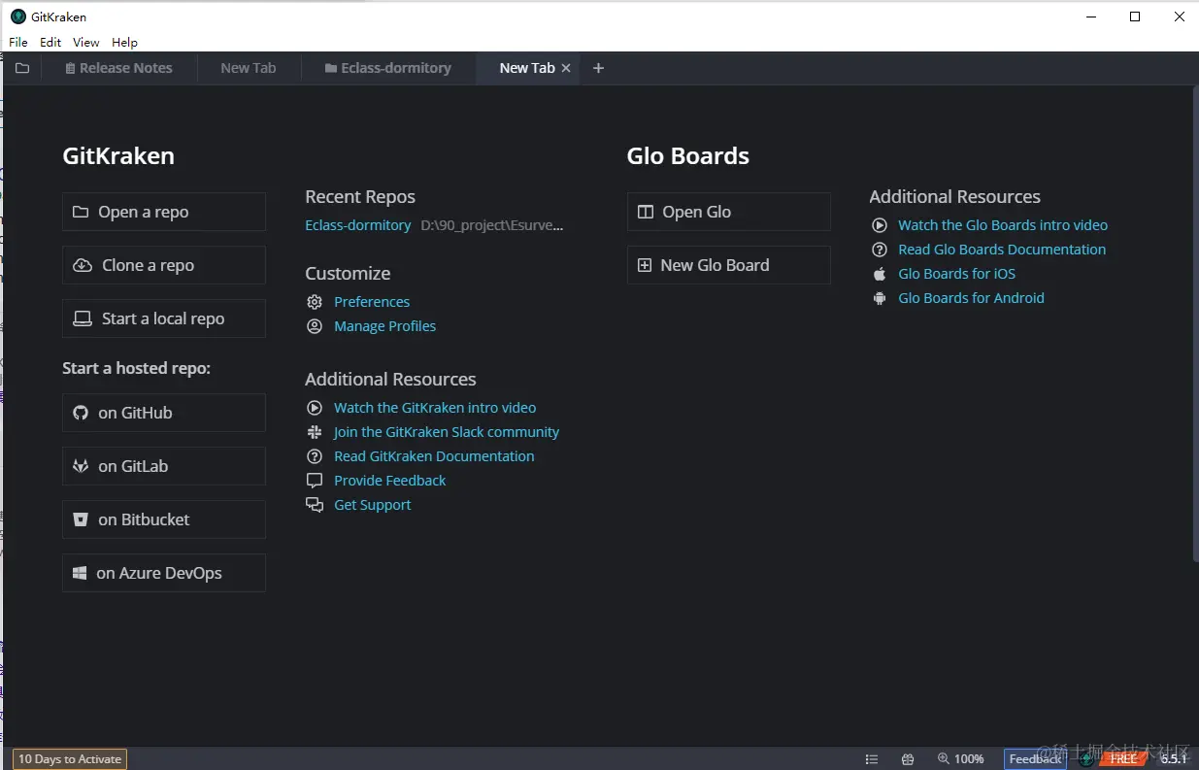This screenshot has width=1199, height=770.
Task: Click the gift icon in status bar
Action: tap(908, 759)
